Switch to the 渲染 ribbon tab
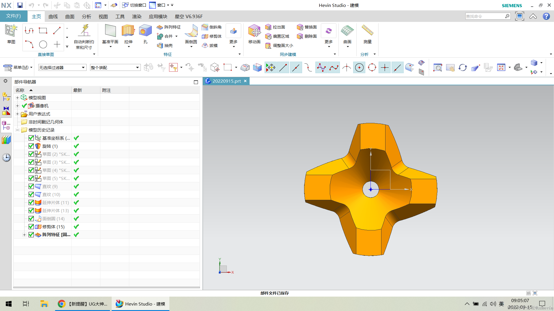The image size is (554, 311). click(137, 16)
